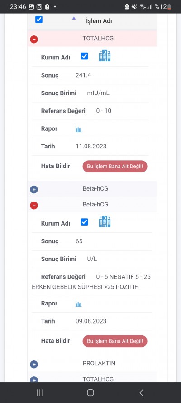Viewport: 181px width, 403px height.
Task: Expand the bottom TOTALHCG row
Action: point(34,379)
